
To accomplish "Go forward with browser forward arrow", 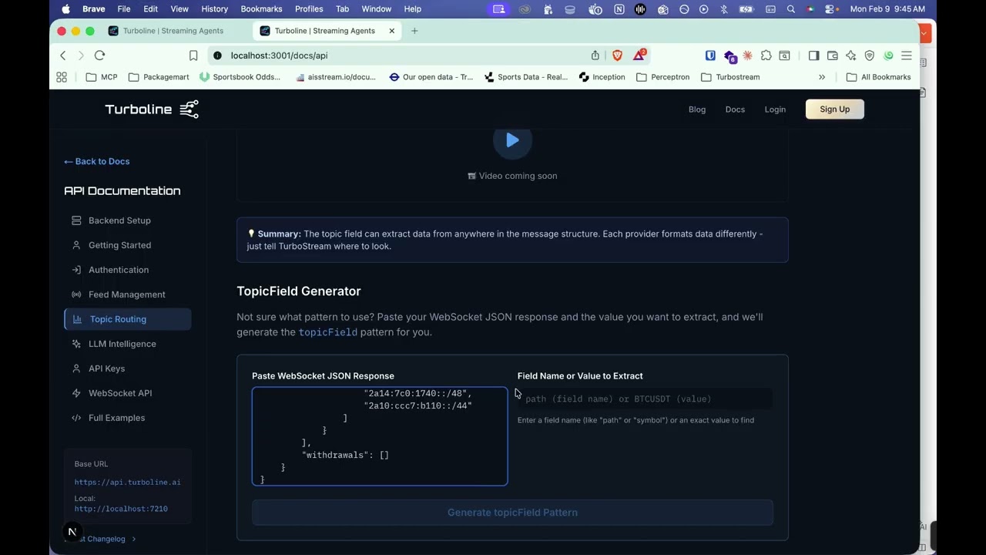I will pos(81,55).
